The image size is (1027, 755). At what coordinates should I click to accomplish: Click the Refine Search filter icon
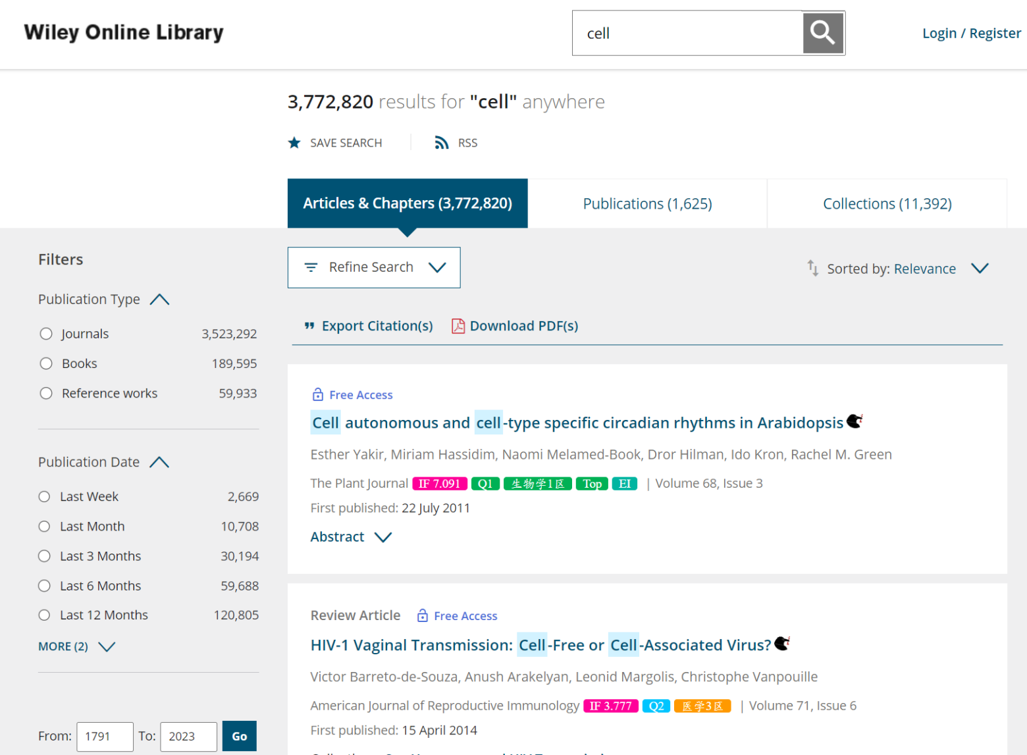(310, 267)
